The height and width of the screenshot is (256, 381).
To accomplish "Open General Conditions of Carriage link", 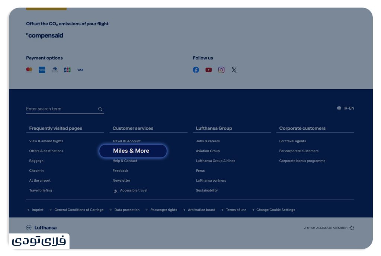I will click(x=79, y=210).
